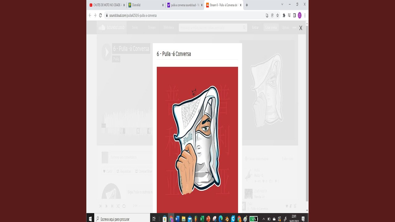Open the OneDrive cloud tray icon
This screenshot has height=222, width=395.
click(274, 219)
